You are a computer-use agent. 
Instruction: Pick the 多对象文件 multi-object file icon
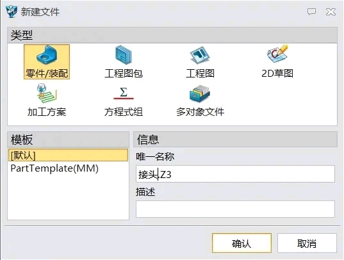point(200,93)
